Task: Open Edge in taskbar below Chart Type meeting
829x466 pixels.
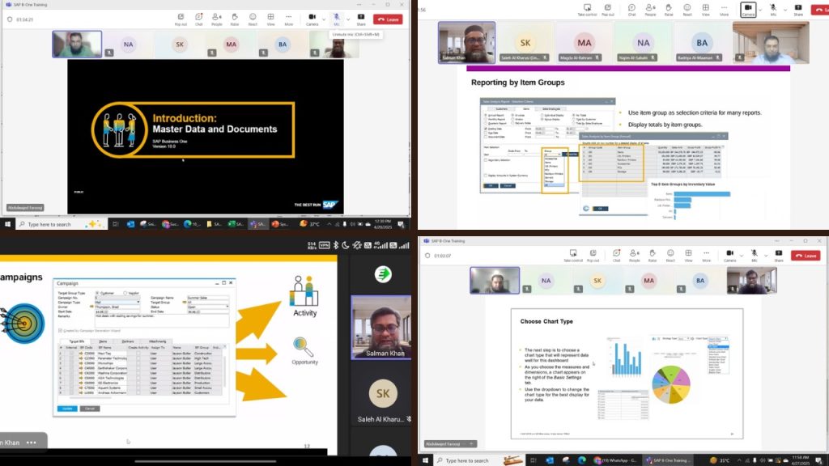Action: click(x=581, y=460)
